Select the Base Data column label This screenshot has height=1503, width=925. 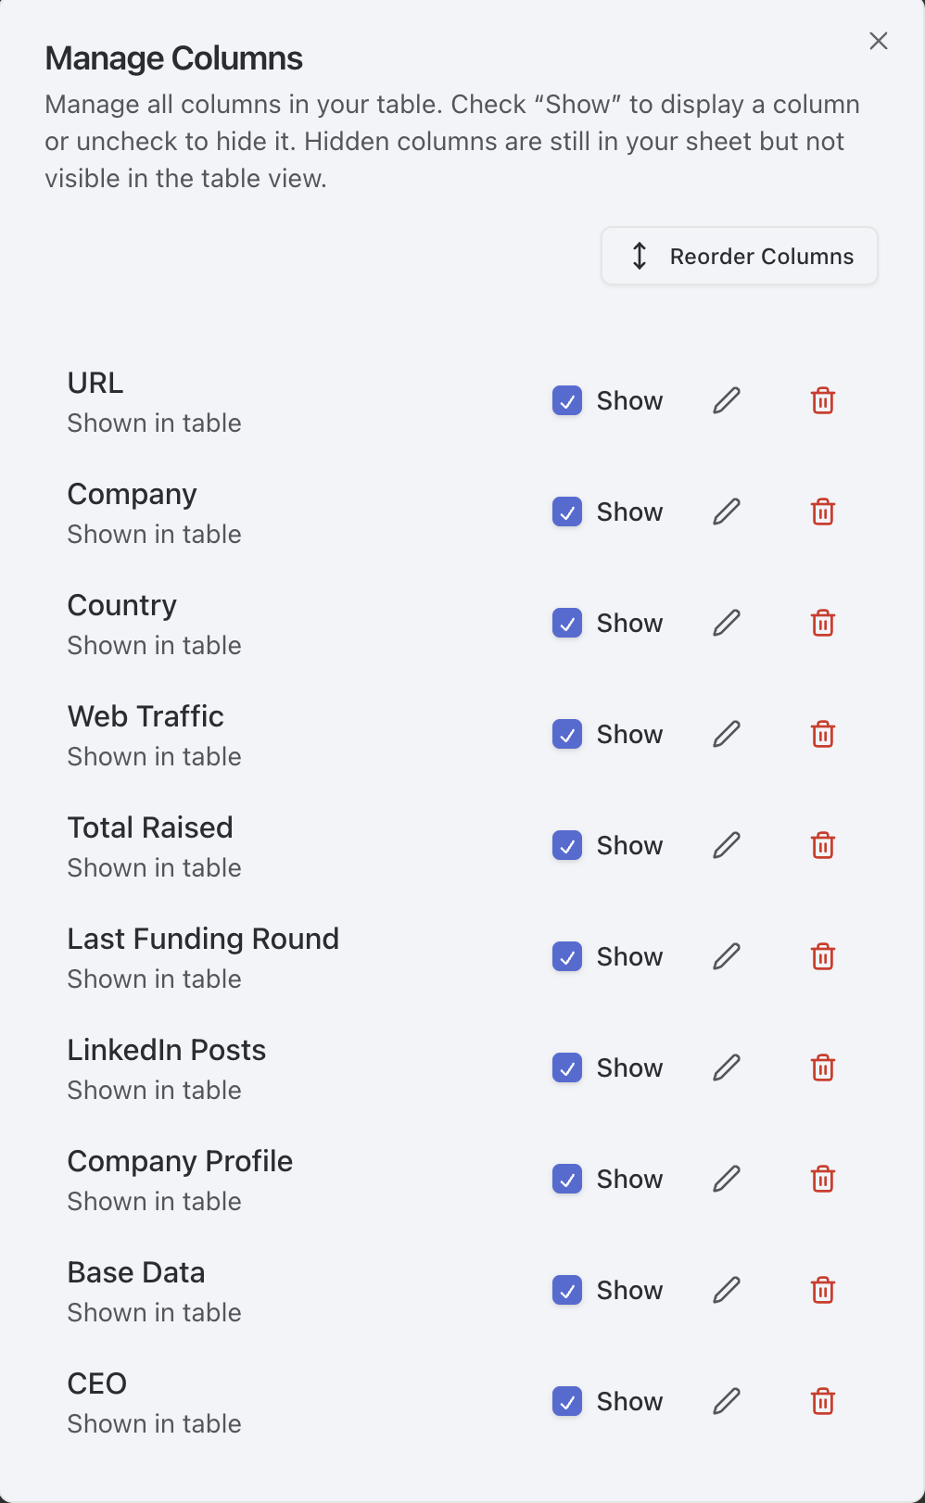(x=135, y=1271)
